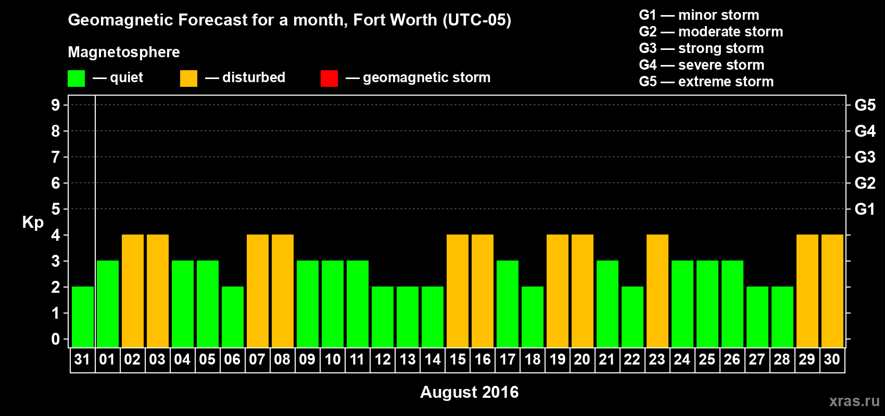Click the 'G2' label on the right axis
885x416 pixels.
point(865,183)
